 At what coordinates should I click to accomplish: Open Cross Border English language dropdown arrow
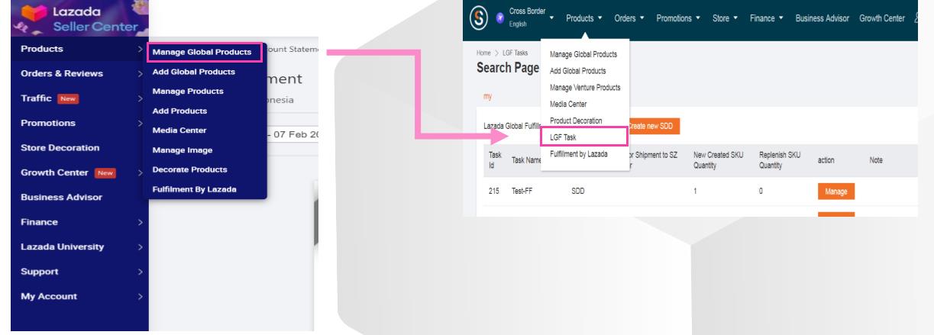(x=551, y=18)
